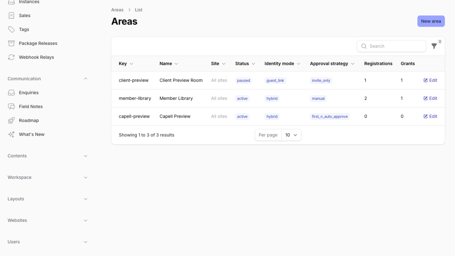Click the manual approval badge
This screenshot has width=455, height=256.
click(318, 99)
